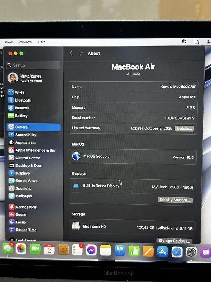Go back with the left chevron
This screenshot has width=211, height=282.
click(x=71, y=53)
